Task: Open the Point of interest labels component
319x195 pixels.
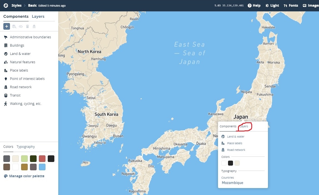Action: [27, 78]
